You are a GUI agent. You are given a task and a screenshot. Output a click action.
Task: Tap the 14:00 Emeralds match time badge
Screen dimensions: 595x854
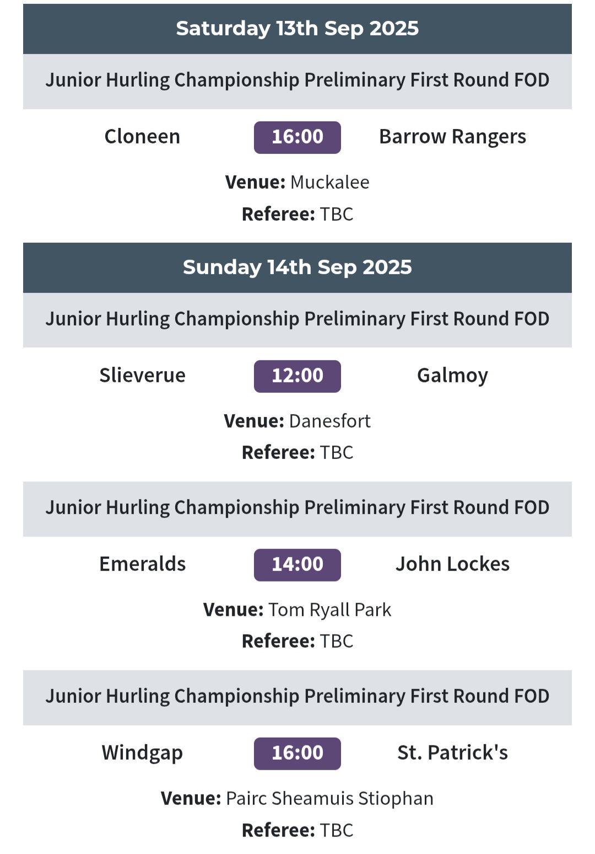(x=297, y=565)
